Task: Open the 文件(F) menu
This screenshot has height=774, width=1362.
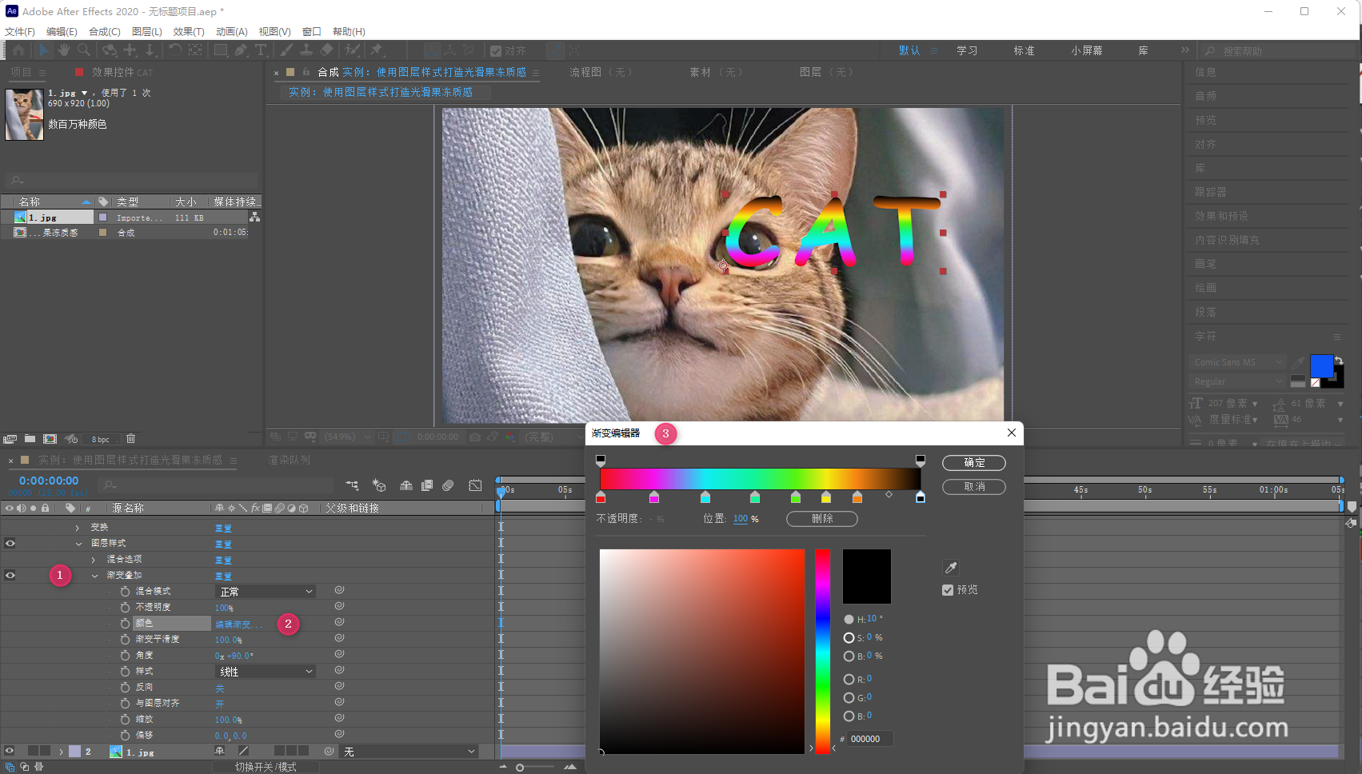Action: pos(20,32)
